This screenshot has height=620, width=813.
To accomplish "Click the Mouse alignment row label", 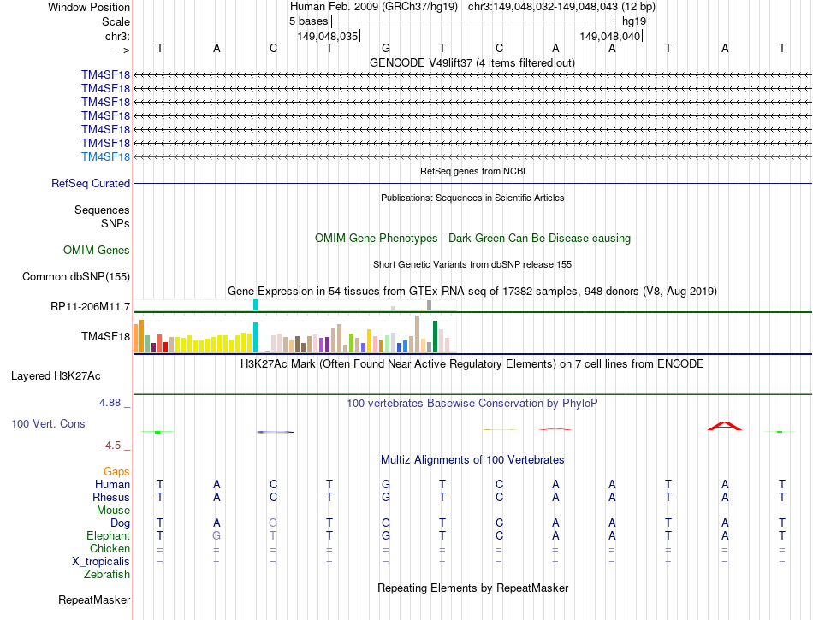I will [x=113, y=511].
